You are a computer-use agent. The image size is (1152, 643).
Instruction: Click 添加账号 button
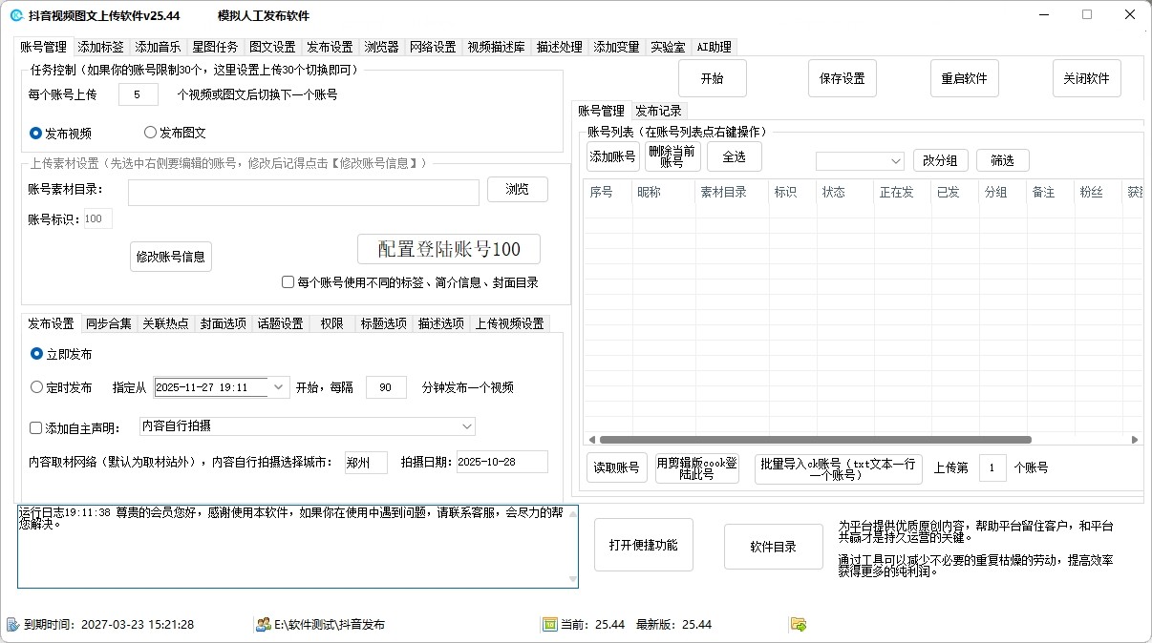pyautogui.click(x=613, y=156)
